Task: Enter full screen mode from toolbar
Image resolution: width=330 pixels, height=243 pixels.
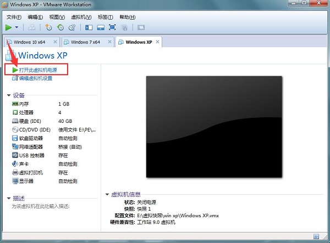Action: pos(112,27)
